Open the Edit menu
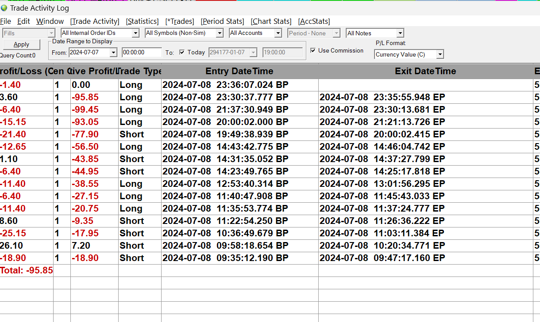540x322 pixels. pyautogui.click(x=23, y=21)
